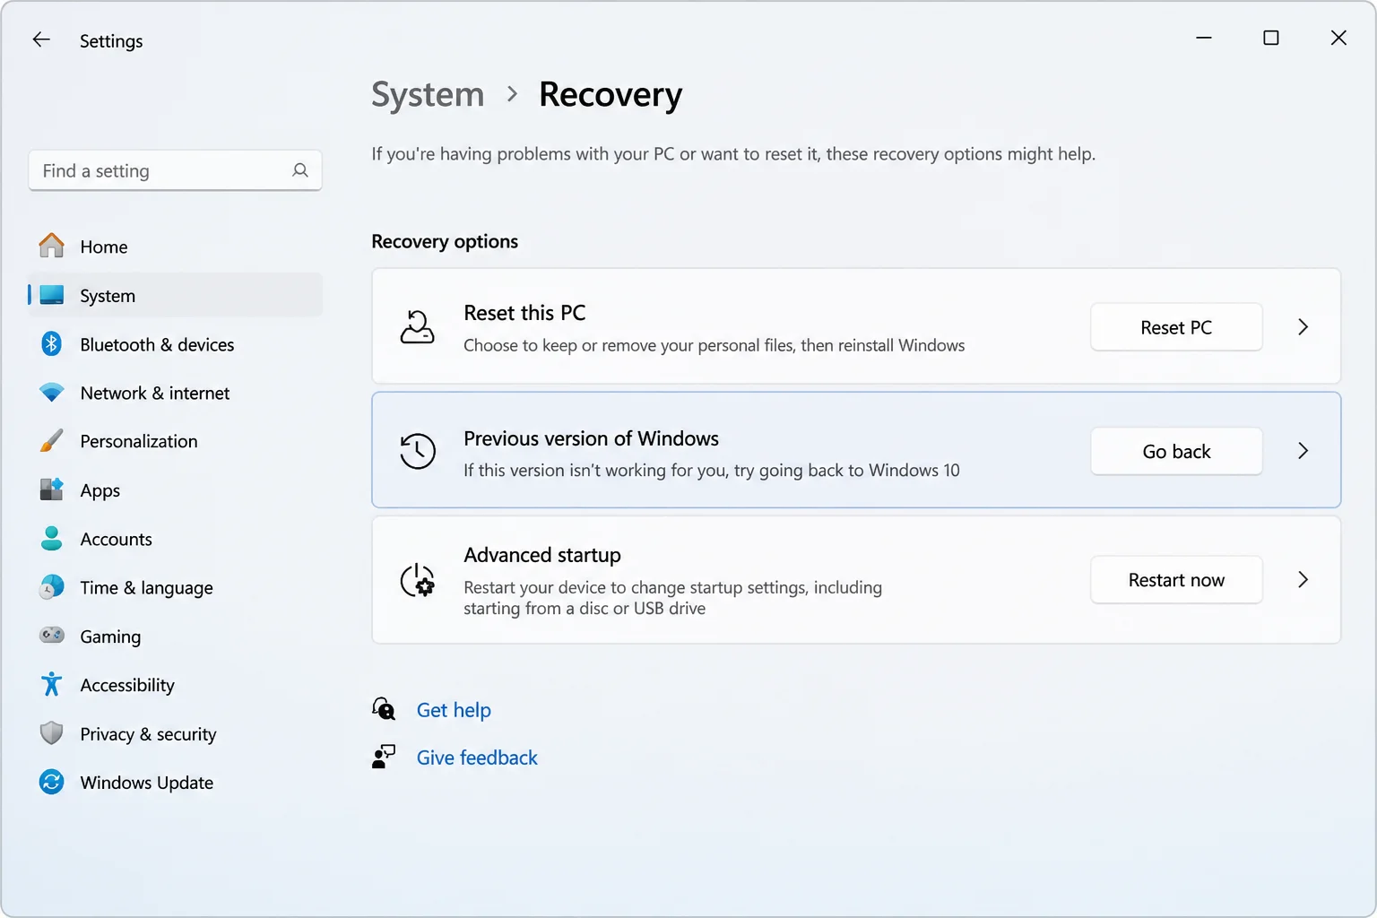The image size is (1377, 918).
Task: Select Bluetooth & devices category
Action: point(176,344)
